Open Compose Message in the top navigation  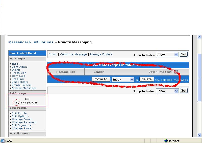click(73, 54)
